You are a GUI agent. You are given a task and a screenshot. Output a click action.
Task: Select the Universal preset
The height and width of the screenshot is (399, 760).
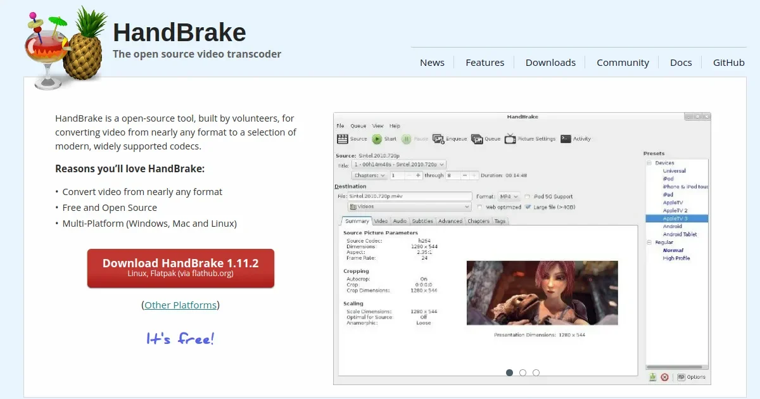point(674,171)
